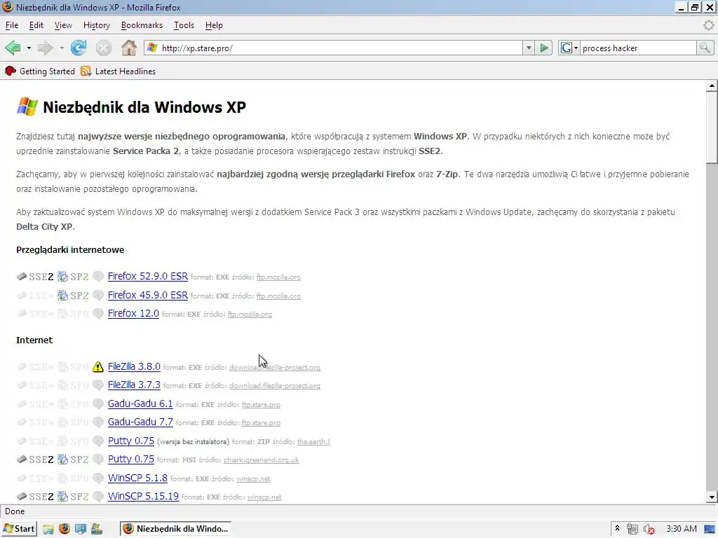Open the FileZilla 3.8.0 link
The width and height of the screenshot is (718, 538).
point(134,366)
